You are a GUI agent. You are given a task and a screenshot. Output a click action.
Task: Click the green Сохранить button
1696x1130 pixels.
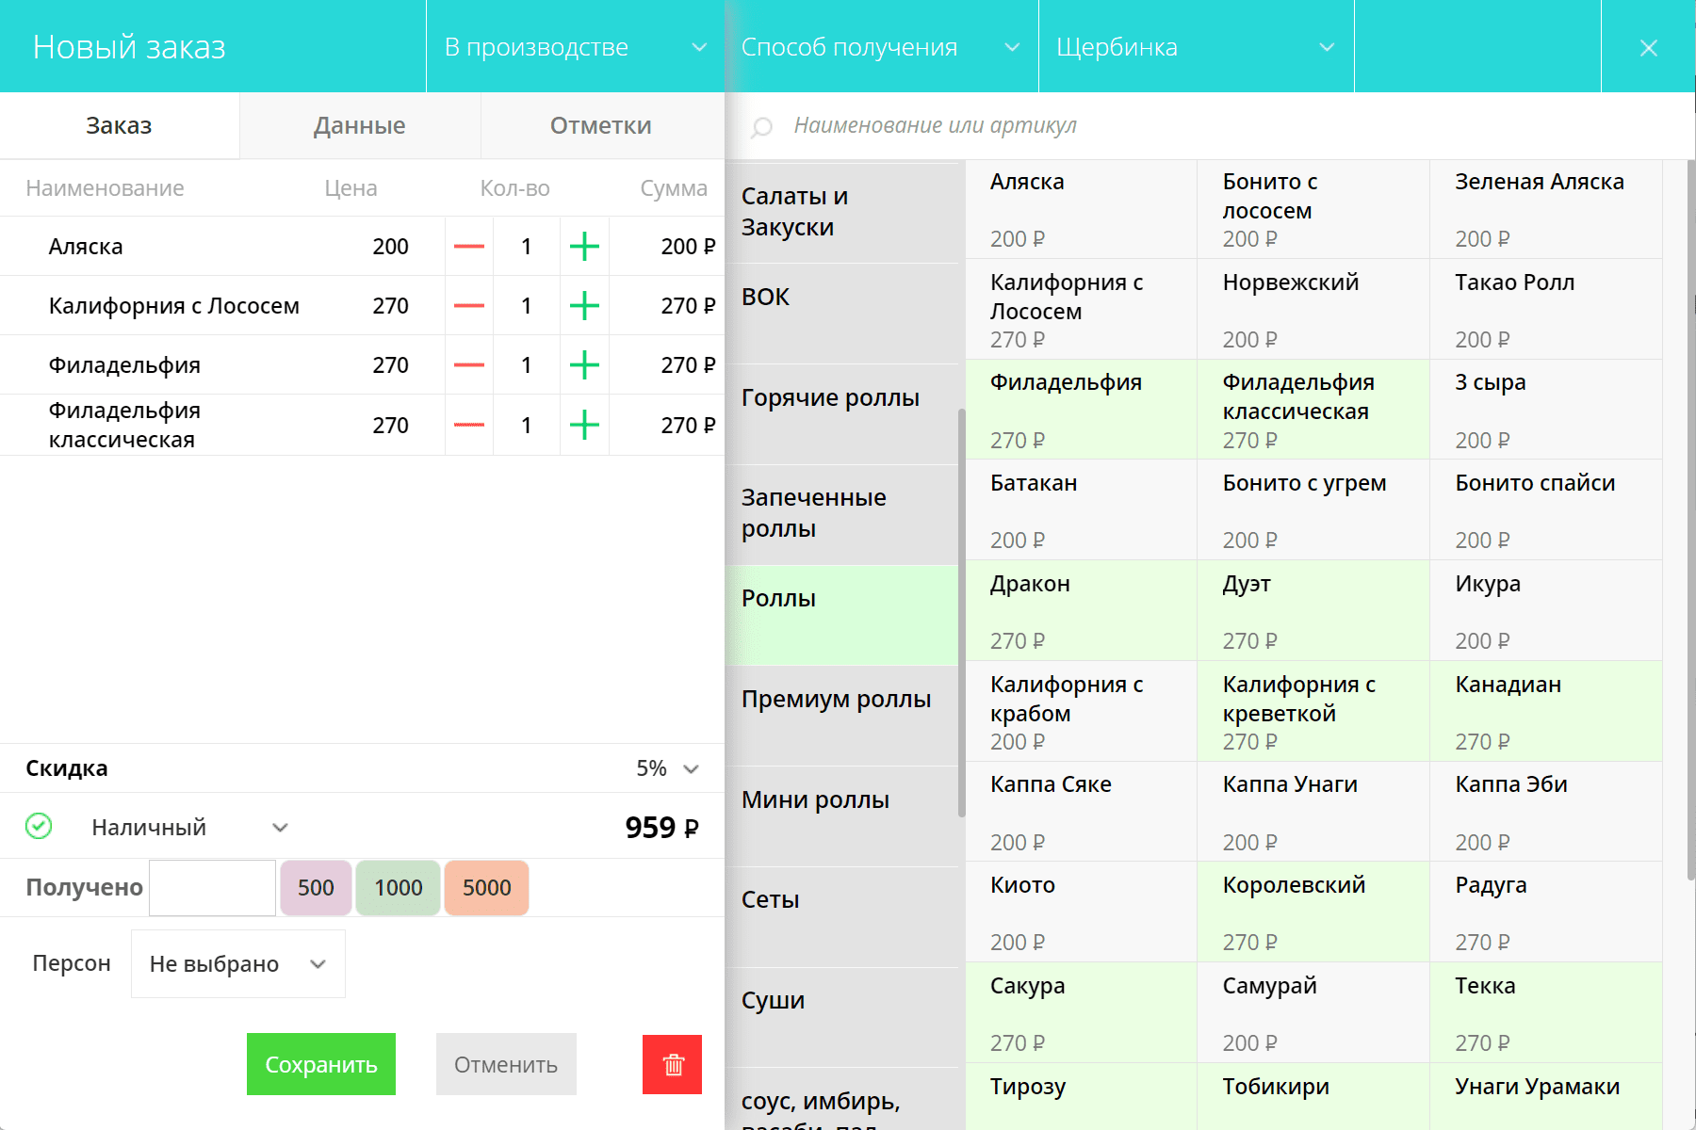(321, 1064)
